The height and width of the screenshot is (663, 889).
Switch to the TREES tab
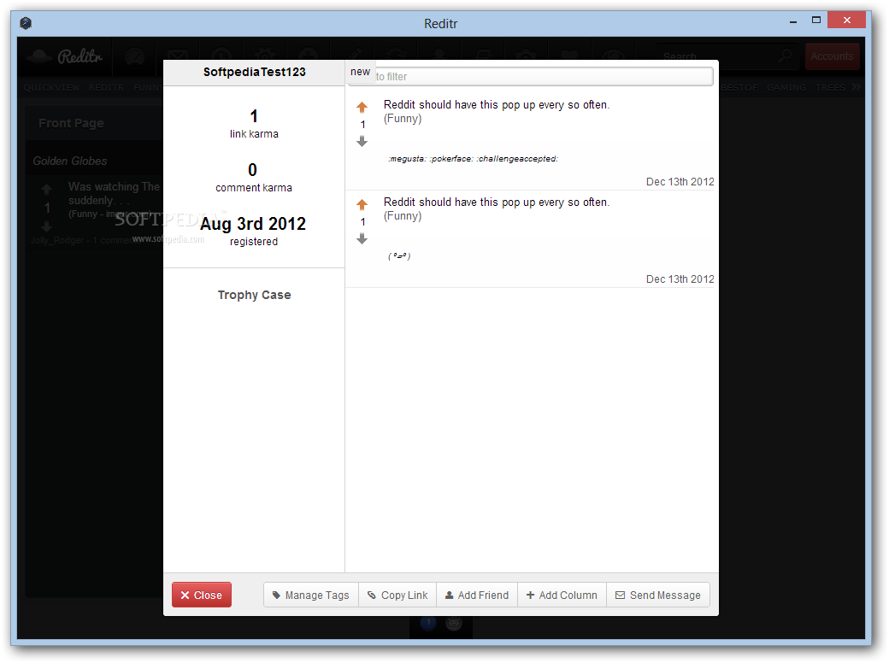tap(830, 87)
